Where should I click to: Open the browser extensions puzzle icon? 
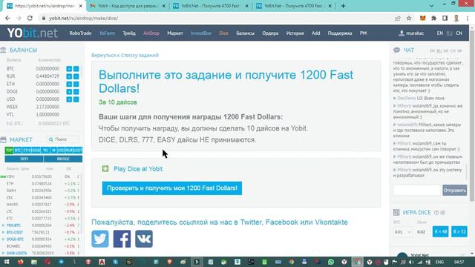433,18
